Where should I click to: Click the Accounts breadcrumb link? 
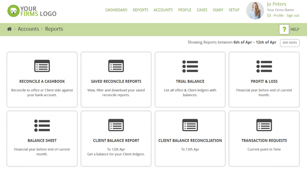point(28,29)
